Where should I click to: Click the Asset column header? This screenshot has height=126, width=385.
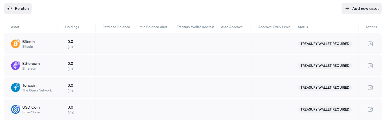[15, 27]
